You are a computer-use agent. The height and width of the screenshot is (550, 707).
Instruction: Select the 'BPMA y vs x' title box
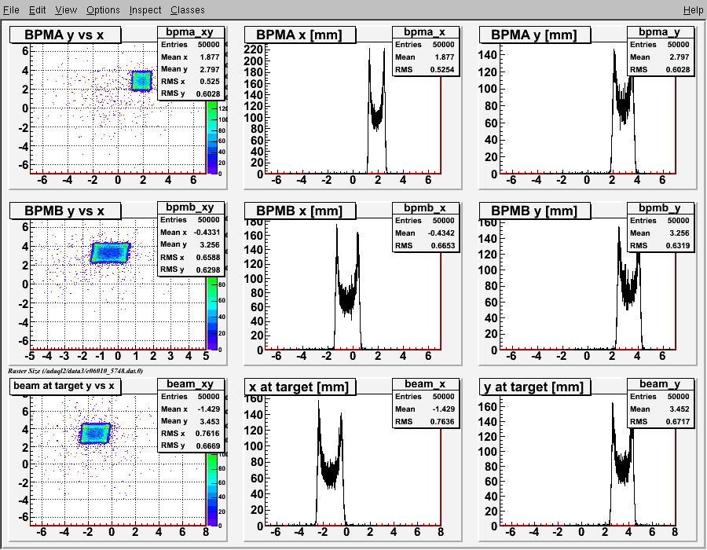click(65, 35)
